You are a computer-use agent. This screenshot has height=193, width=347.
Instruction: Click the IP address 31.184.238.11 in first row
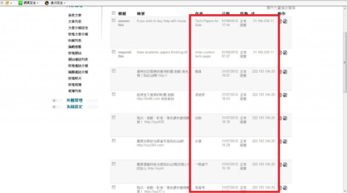263,20
